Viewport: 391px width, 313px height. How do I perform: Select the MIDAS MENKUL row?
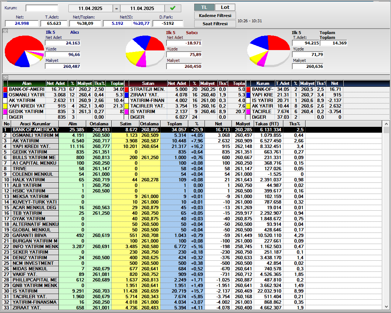click(192, 269)
